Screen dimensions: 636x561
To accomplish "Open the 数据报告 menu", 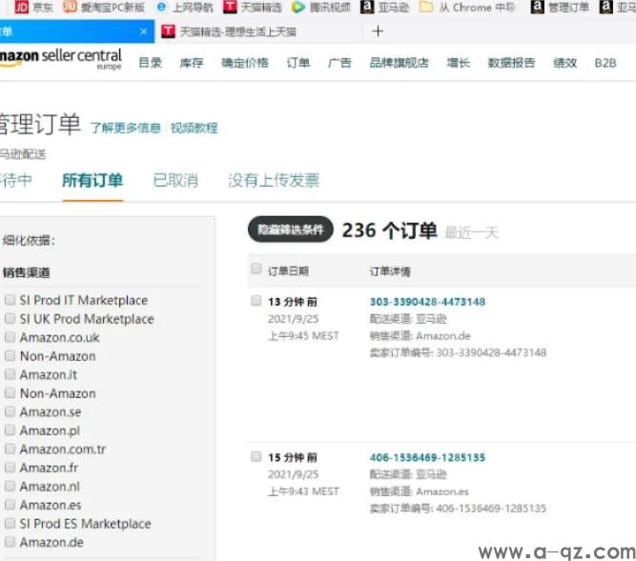I will [511, 63].
